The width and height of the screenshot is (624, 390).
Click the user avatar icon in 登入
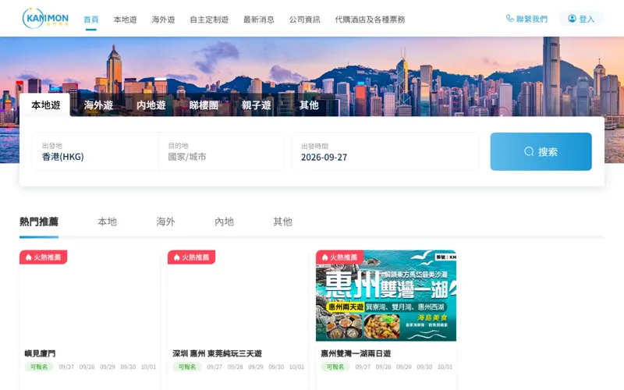pos(572,19)
